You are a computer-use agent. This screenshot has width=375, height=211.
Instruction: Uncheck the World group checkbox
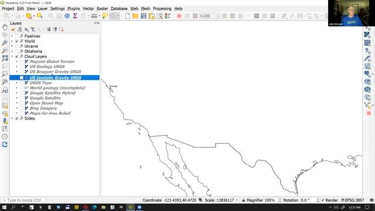(17, 41)
